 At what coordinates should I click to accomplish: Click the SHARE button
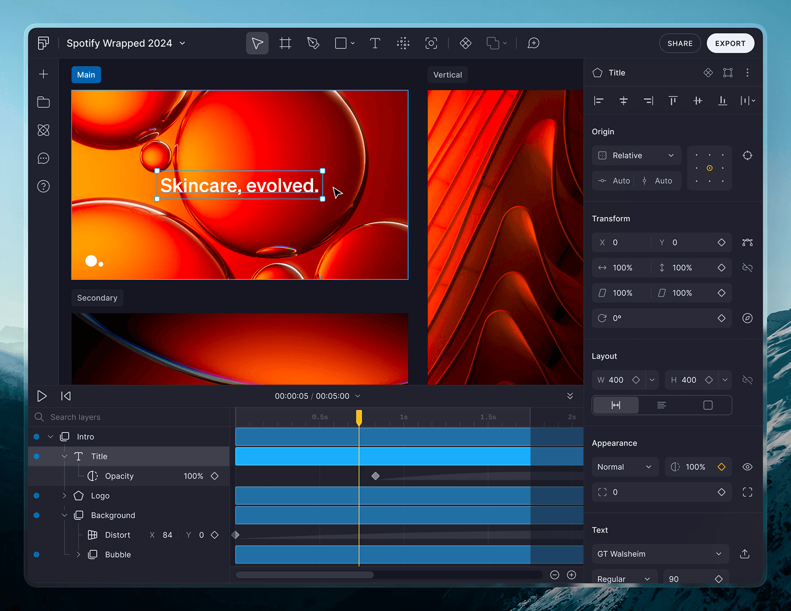[x=680, y=43]
